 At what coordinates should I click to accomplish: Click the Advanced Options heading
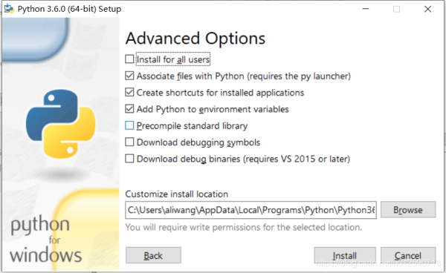(195, 39)
